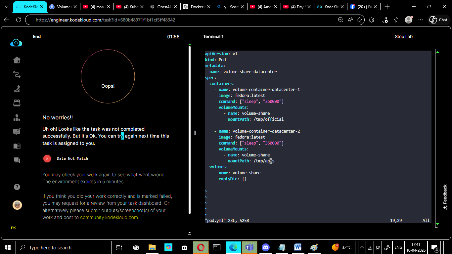Click the KodeKloud cloud logo in sidebar

[x=16, y=43]
